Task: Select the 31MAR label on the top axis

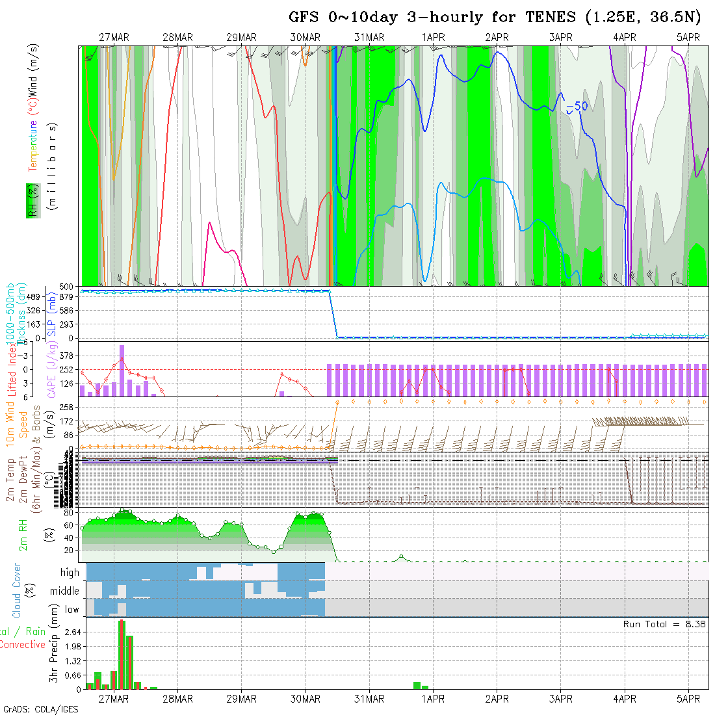Action: [x=369, y=38]
